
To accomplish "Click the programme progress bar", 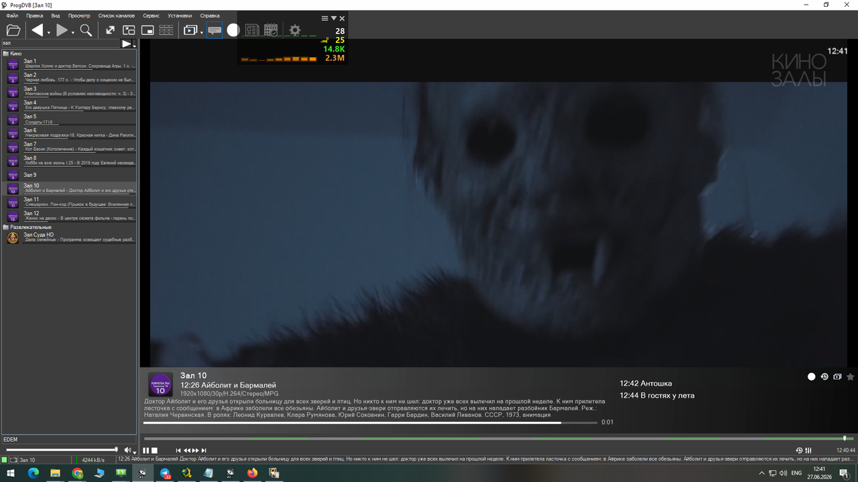I will pos(370,422).
